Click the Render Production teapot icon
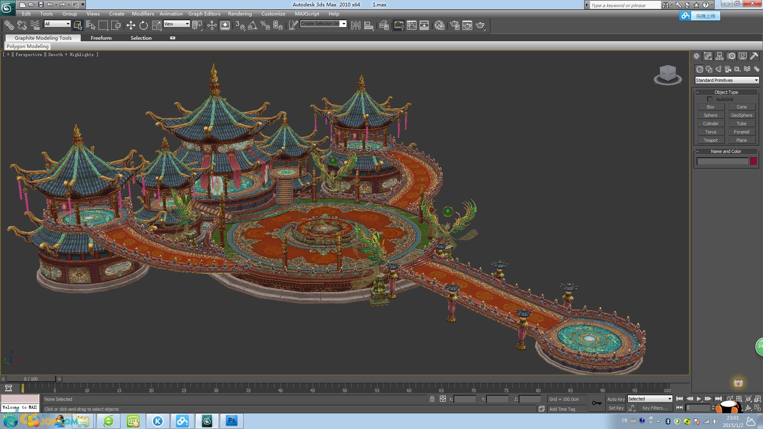 pos(480,25)
